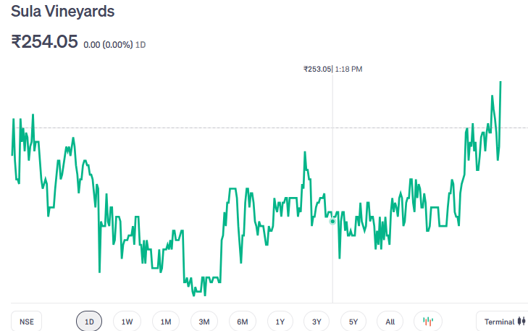
Task: Open the NSE exchange selector
Action: (27, 322)
